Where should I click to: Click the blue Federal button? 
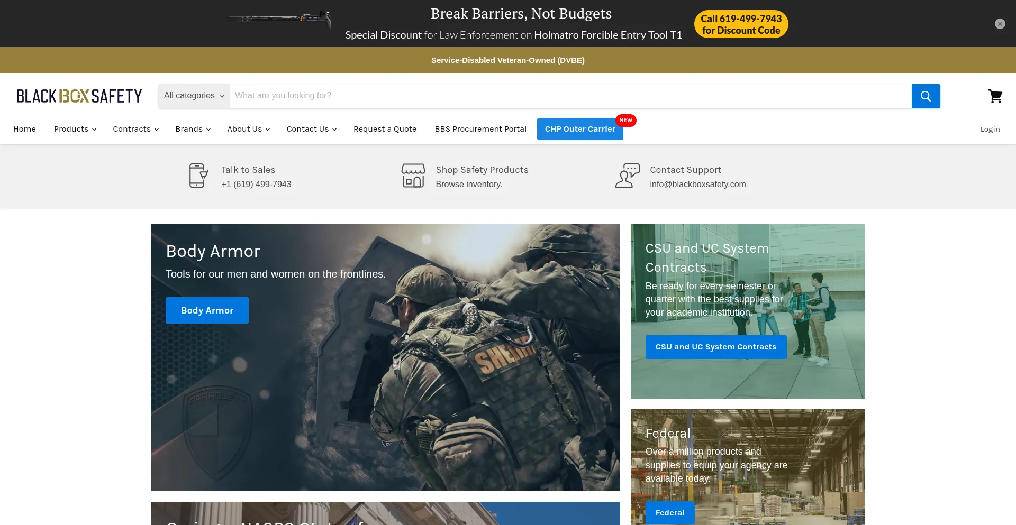click(x=670, y=513)
